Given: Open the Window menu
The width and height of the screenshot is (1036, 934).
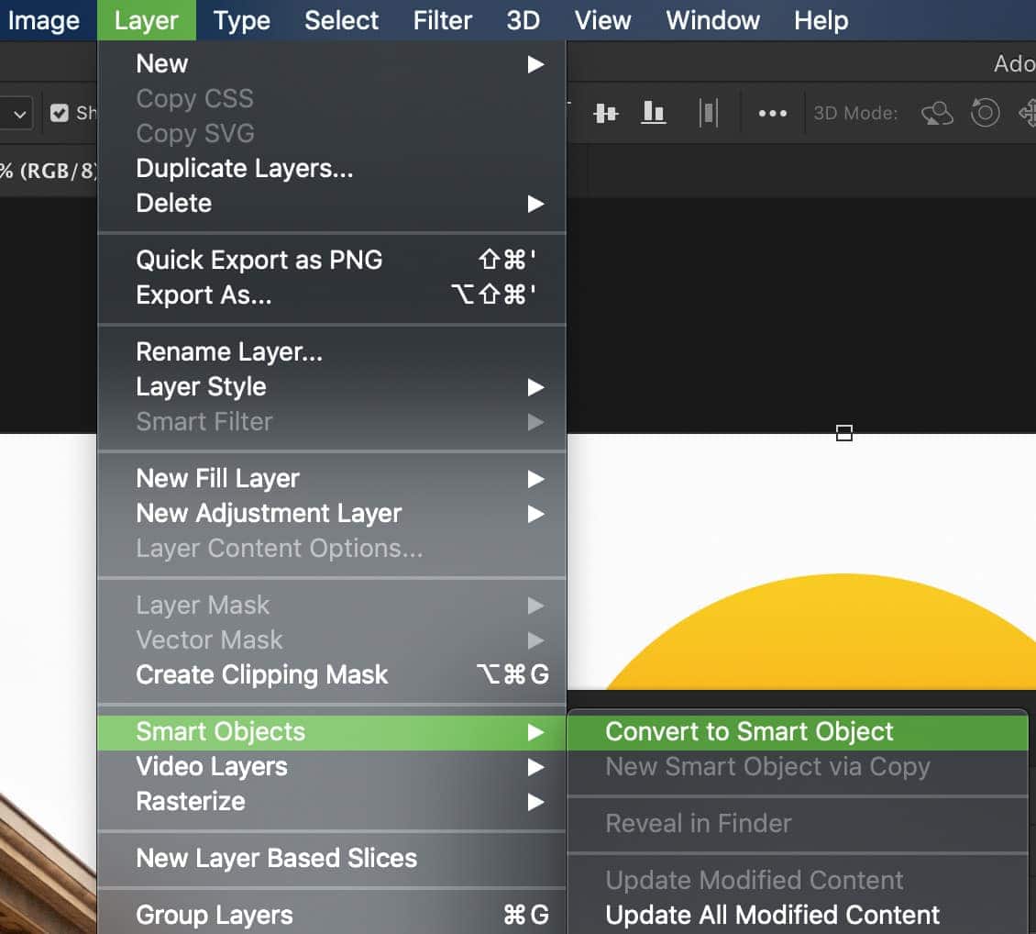Looking at the screenshot, I should point(712,20).
